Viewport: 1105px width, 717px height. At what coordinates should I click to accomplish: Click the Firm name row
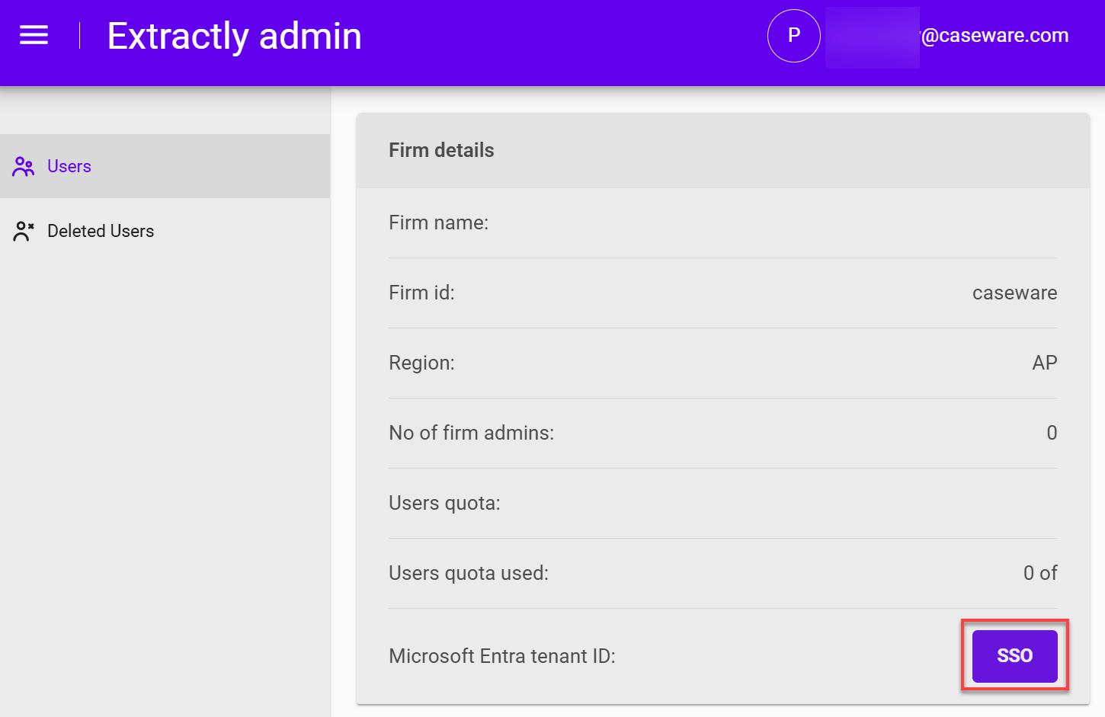tap(439, 222)
